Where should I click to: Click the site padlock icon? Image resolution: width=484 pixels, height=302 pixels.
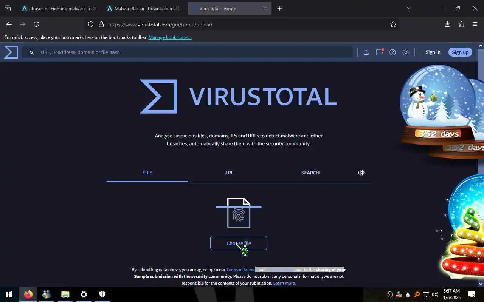click(101, 24)
